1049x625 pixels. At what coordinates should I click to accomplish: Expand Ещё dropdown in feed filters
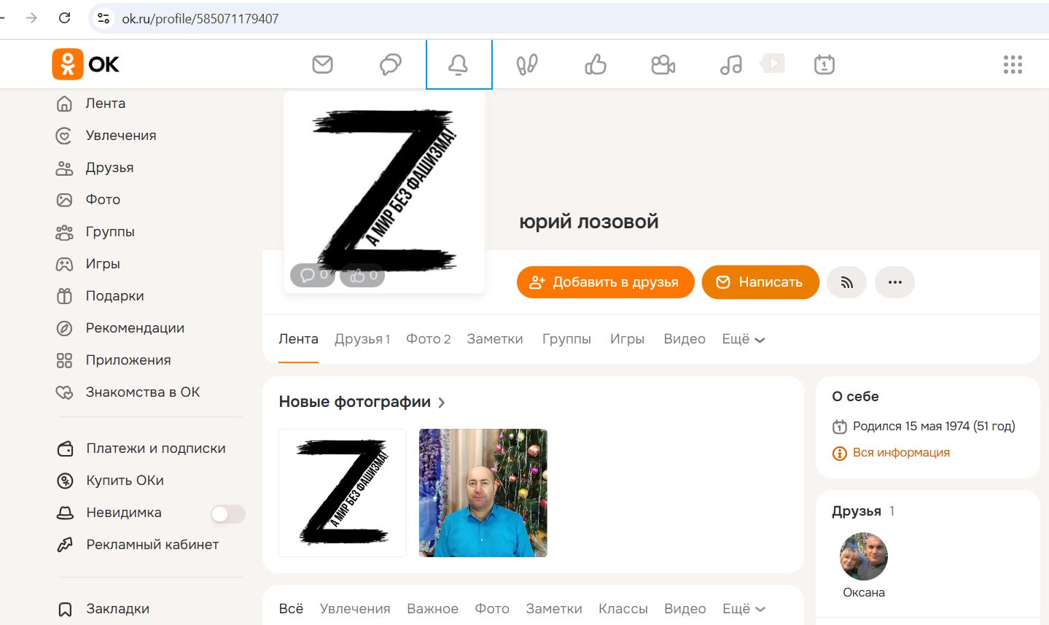click(743, 609)
